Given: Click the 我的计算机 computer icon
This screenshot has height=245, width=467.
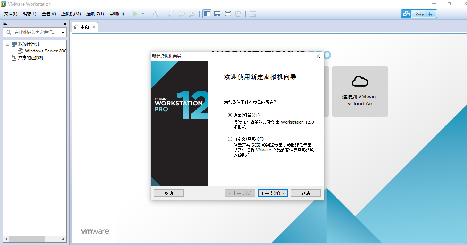Looking at the screenshot, I should 14,44.
